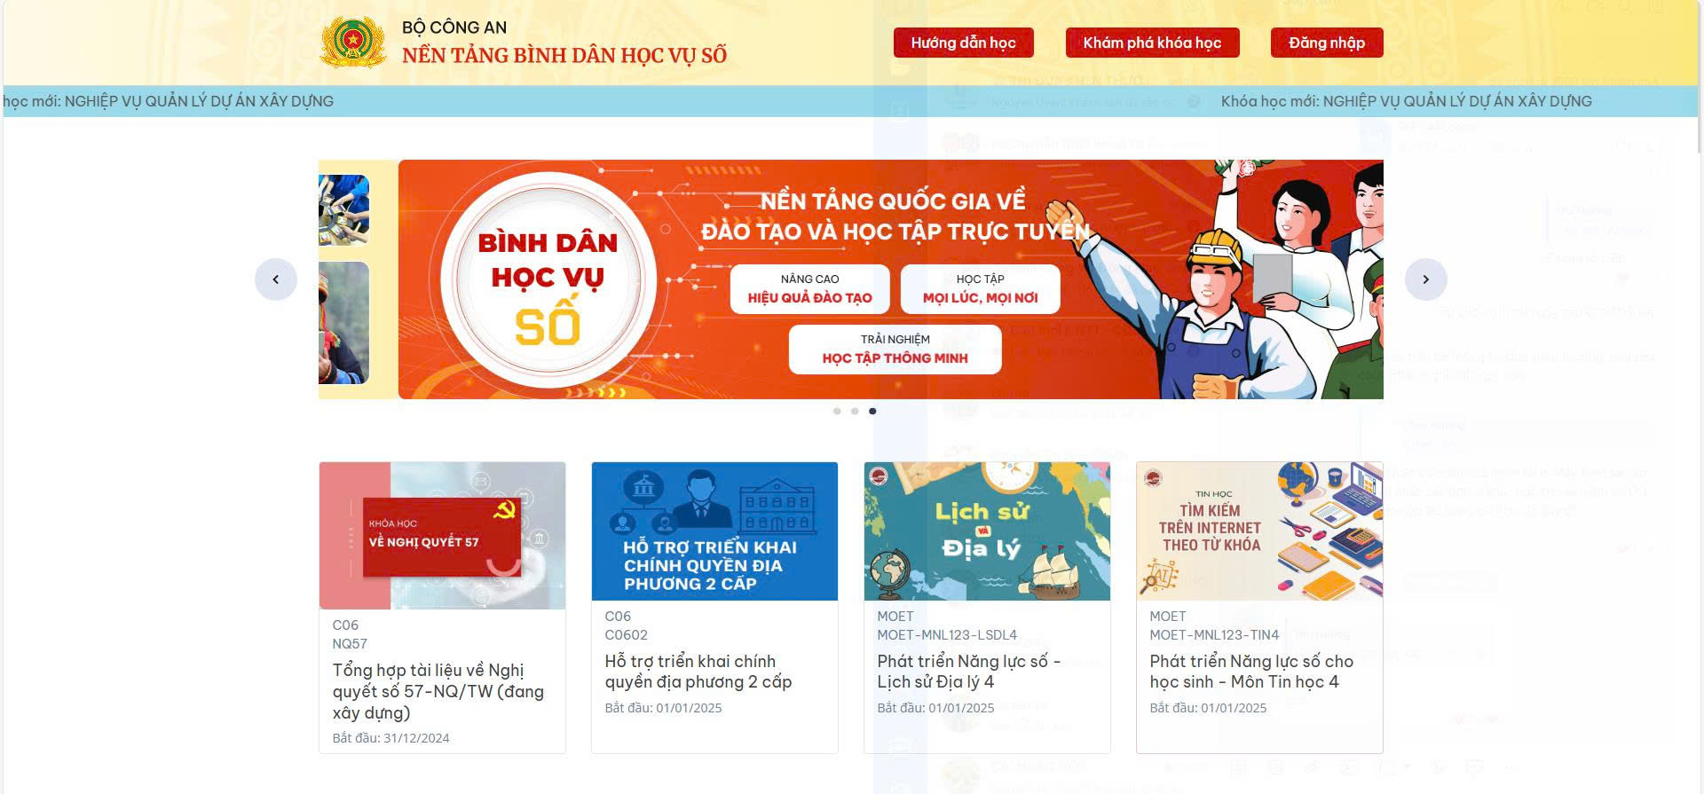Click Phát triển Năng lực số Lịch sử title
Viewport: 1704px width, 794px height.
(969, 672)
